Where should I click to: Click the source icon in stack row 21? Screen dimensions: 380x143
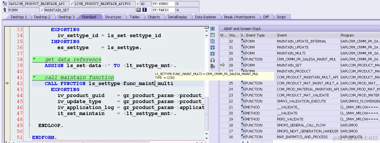point(243,107)
